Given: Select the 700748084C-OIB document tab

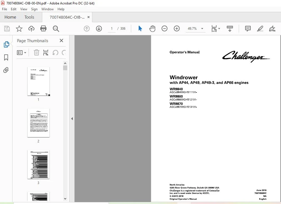Looking at the screenshot, I should 67,17.
